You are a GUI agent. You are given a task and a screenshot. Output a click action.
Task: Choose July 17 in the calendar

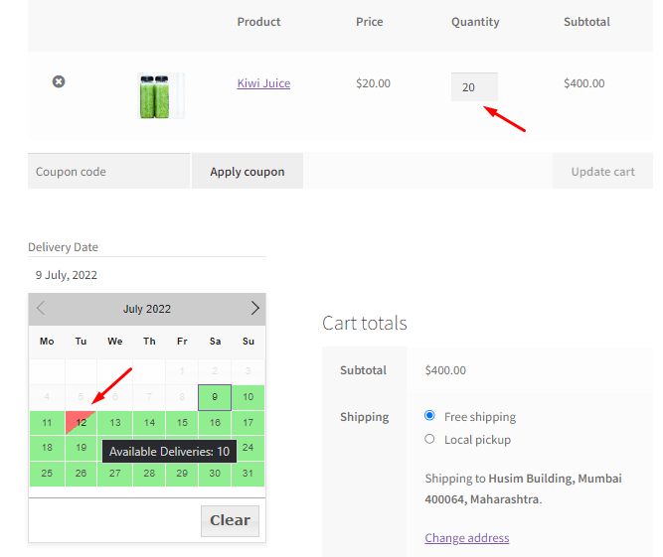pyautogui.click(x=249, y=423)
